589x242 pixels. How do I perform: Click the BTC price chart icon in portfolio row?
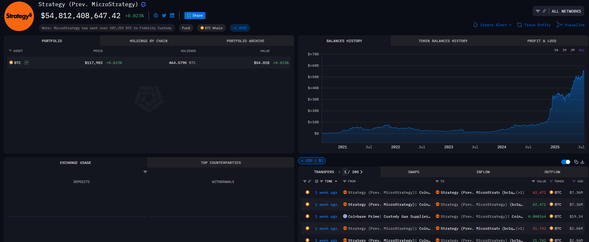(27, 63)
